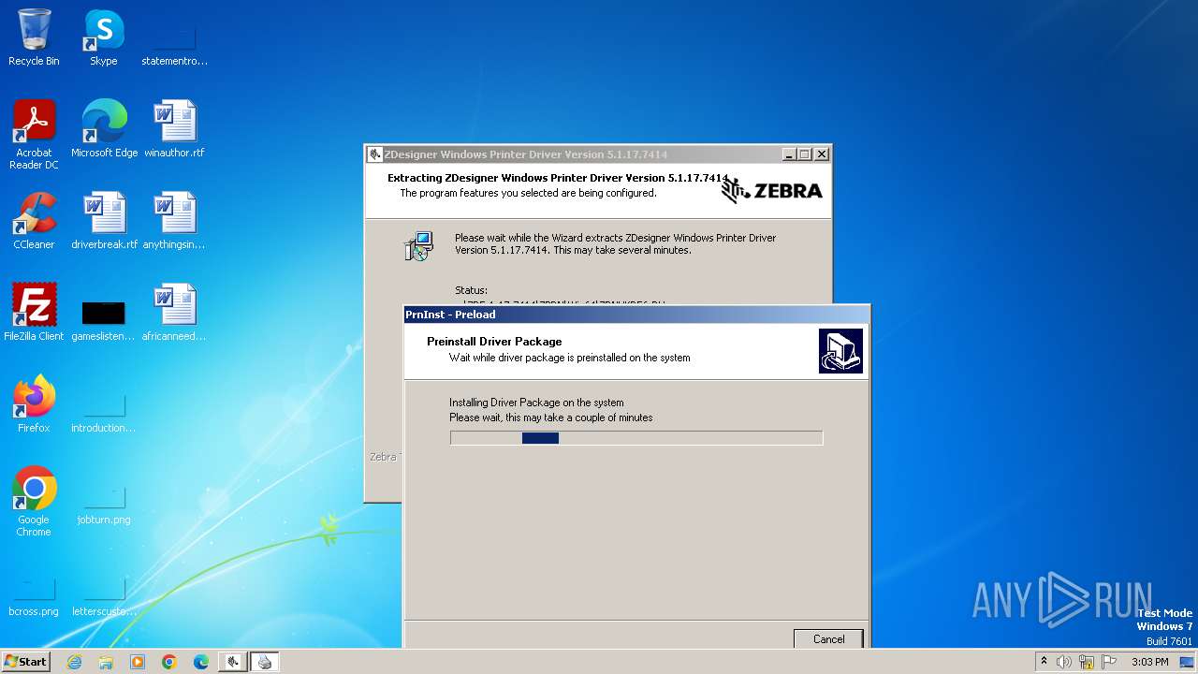
Task: Maximize the ZDesigner Printer Driver window
Action: click(804, 154)
